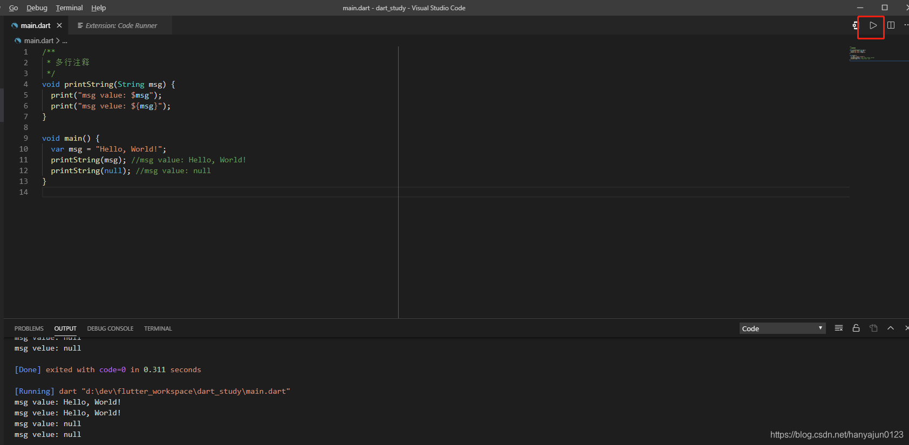Place cursor on 'void printString(String msg) {' line

click(x=108, y=84)
